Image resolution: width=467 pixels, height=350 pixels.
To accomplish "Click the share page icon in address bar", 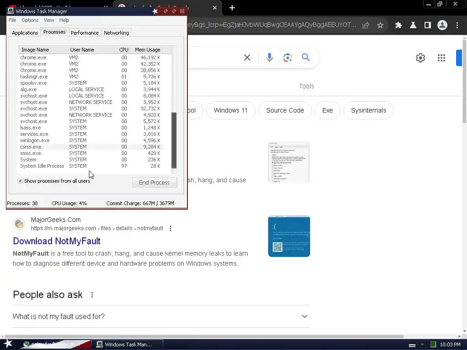I will 366,26.
